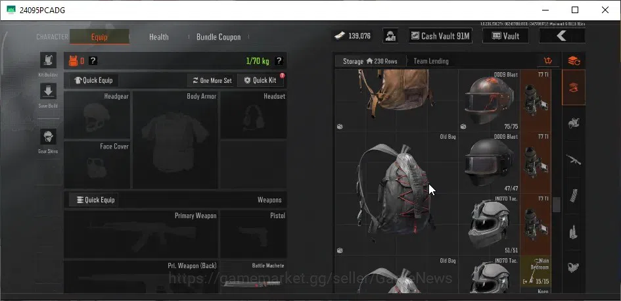
Task: Select the brown backpack in storage
Action: [397, 101]
